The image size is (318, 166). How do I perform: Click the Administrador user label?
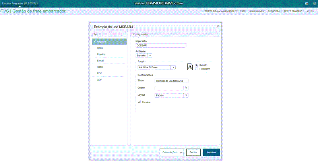tap(256, 12)
